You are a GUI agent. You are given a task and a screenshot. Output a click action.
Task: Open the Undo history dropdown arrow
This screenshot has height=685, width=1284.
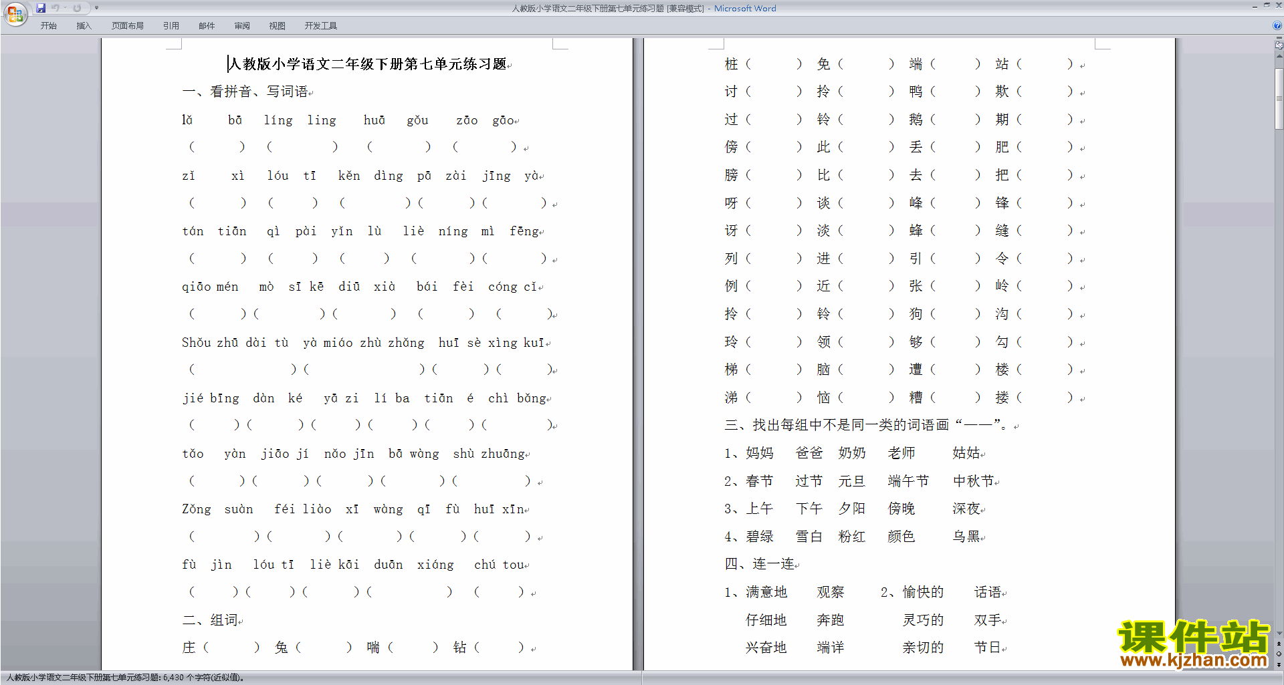pyautogui.click(x=65, y=8)
